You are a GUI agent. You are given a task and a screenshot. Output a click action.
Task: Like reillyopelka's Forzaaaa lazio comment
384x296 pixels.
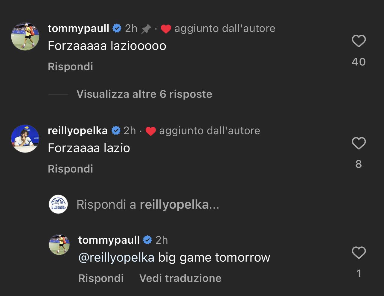coord(359,143)
